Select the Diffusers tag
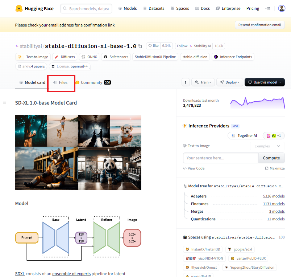Image resolution: width=291 pixels, height=277 pixels. 65,57
